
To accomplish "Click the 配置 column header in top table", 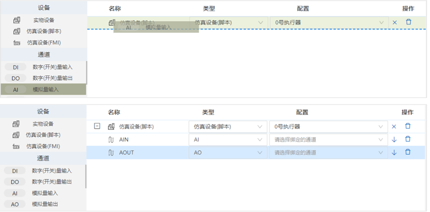I will (x=303, y=8).
